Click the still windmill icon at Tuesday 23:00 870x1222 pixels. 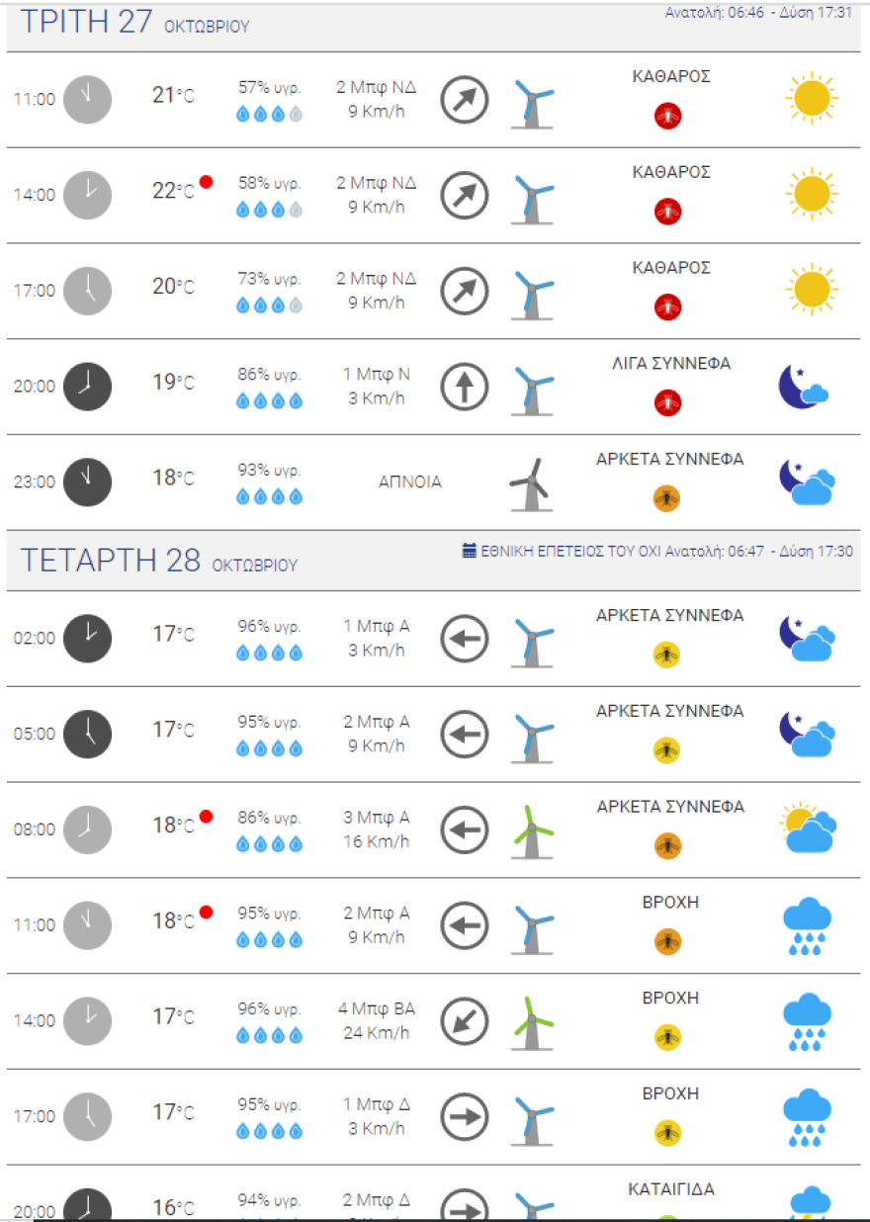[530, 483]
